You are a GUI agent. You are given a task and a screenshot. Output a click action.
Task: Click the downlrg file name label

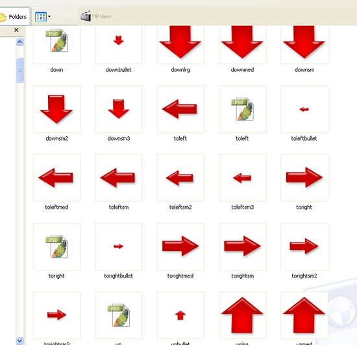pyautogui.click(x=180, y=70)
